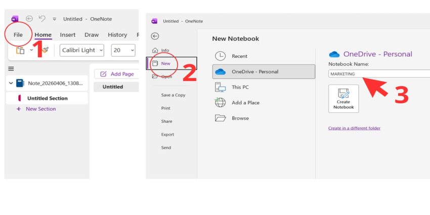Click the New Section link

(x=41, y=109)
